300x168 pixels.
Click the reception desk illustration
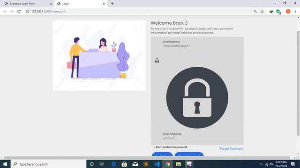tap(99, 56)
